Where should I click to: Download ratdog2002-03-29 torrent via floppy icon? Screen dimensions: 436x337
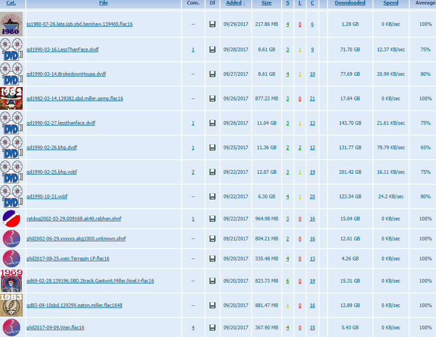click(x=212, y=219)
